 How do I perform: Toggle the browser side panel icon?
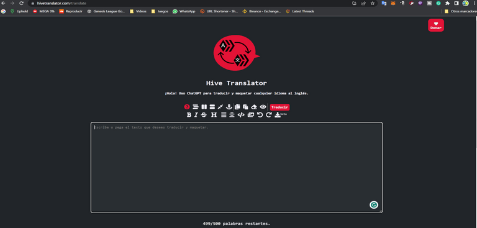457,3
